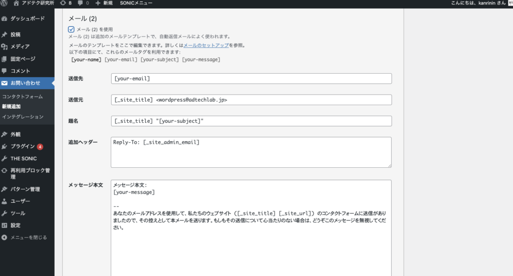Image resolution: width=513 pixels, height=276 pixels.
Task: Go to インテグレーション submenu page
Action: point(23,116)
